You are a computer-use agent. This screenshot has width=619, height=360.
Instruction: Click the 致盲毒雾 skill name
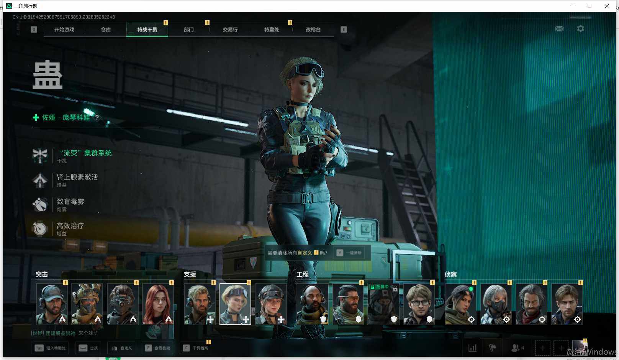[70, 201]
